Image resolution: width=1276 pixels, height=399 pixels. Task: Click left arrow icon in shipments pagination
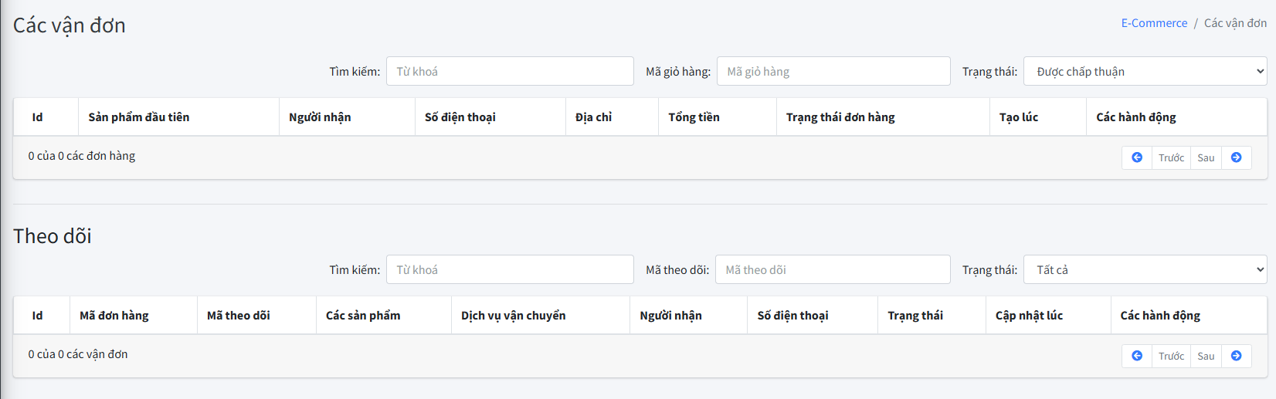tap(1136, 356)
